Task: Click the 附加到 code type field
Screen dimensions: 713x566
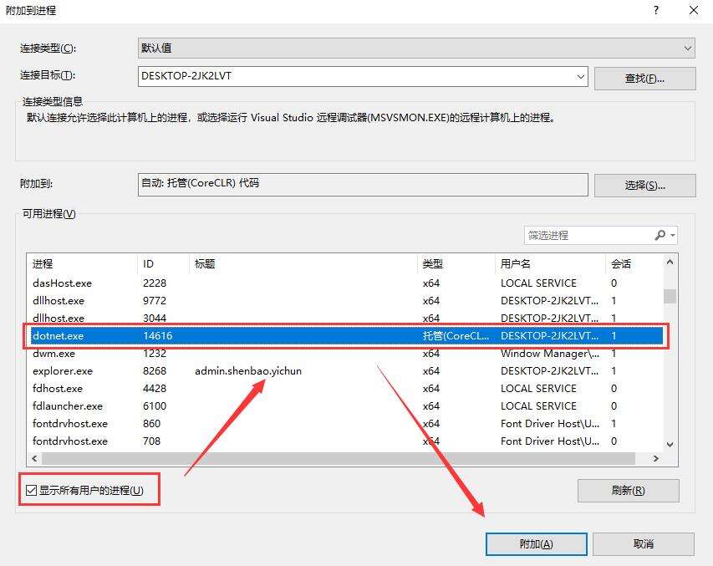Action: pyautogui.click(x=363, y=184)
